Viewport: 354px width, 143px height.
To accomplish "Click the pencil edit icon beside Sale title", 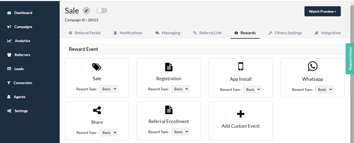I will pos(86,11).
